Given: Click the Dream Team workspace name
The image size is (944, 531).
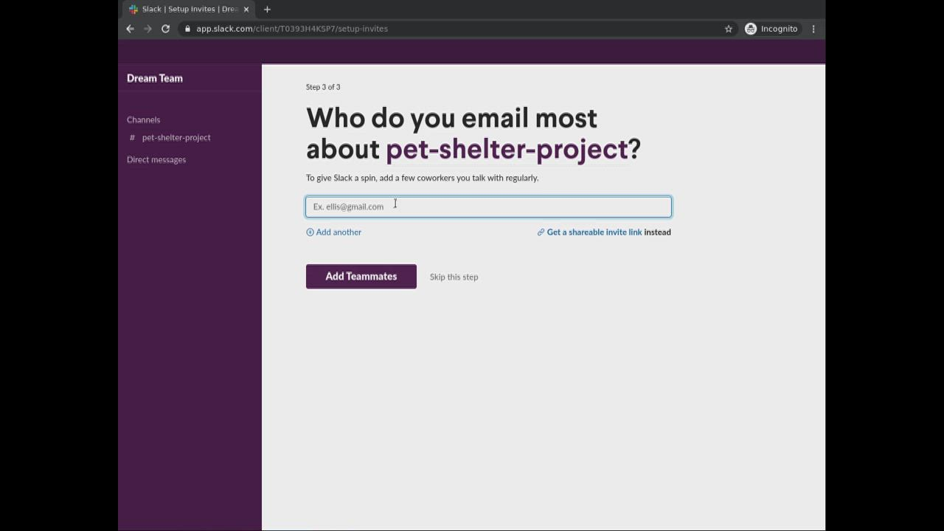Looking at the screenshot, I should (x=155, y=78).
